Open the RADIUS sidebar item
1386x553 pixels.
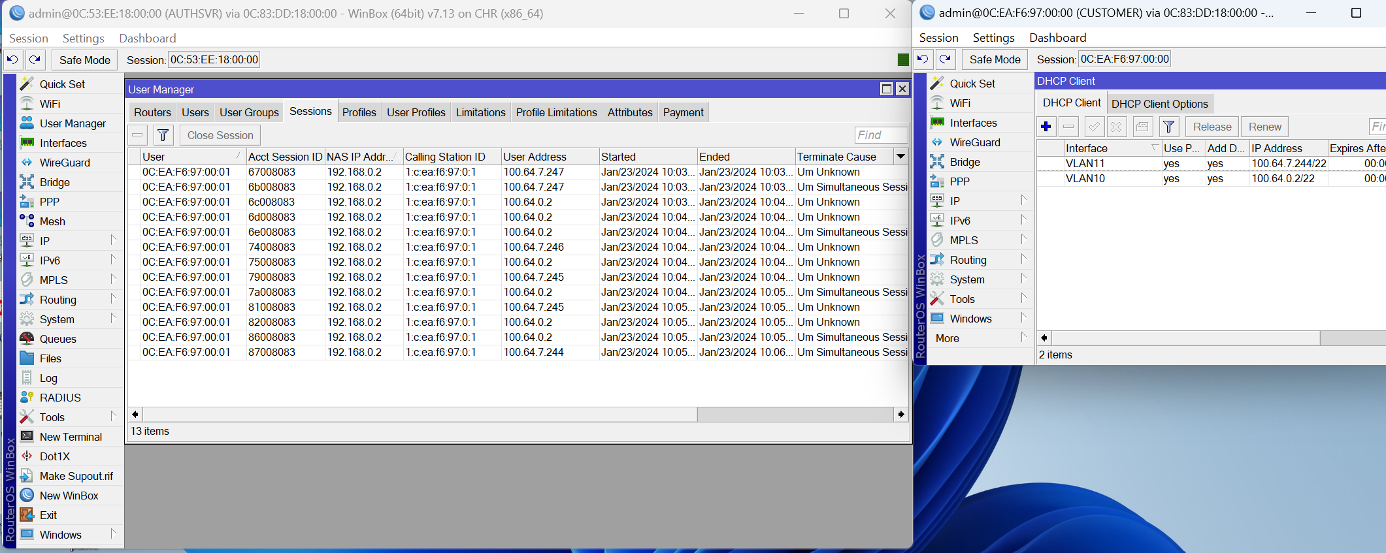click(x=71, y=398)
